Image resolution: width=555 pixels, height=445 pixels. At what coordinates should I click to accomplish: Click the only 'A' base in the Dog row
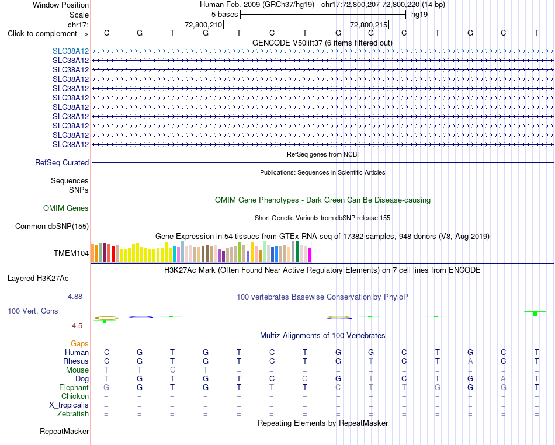tap(504, 379)
